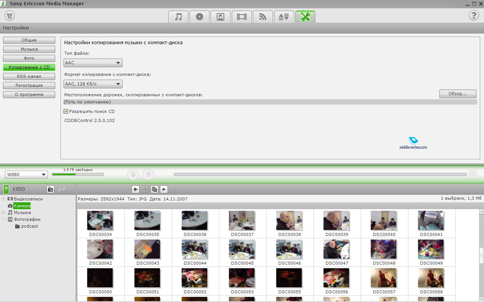Click the default path field
Viewport: 484px width, 302px height.
pos(270,102)
